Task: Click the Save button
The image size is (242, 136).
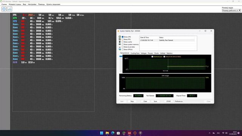Action: click(155, 101)
